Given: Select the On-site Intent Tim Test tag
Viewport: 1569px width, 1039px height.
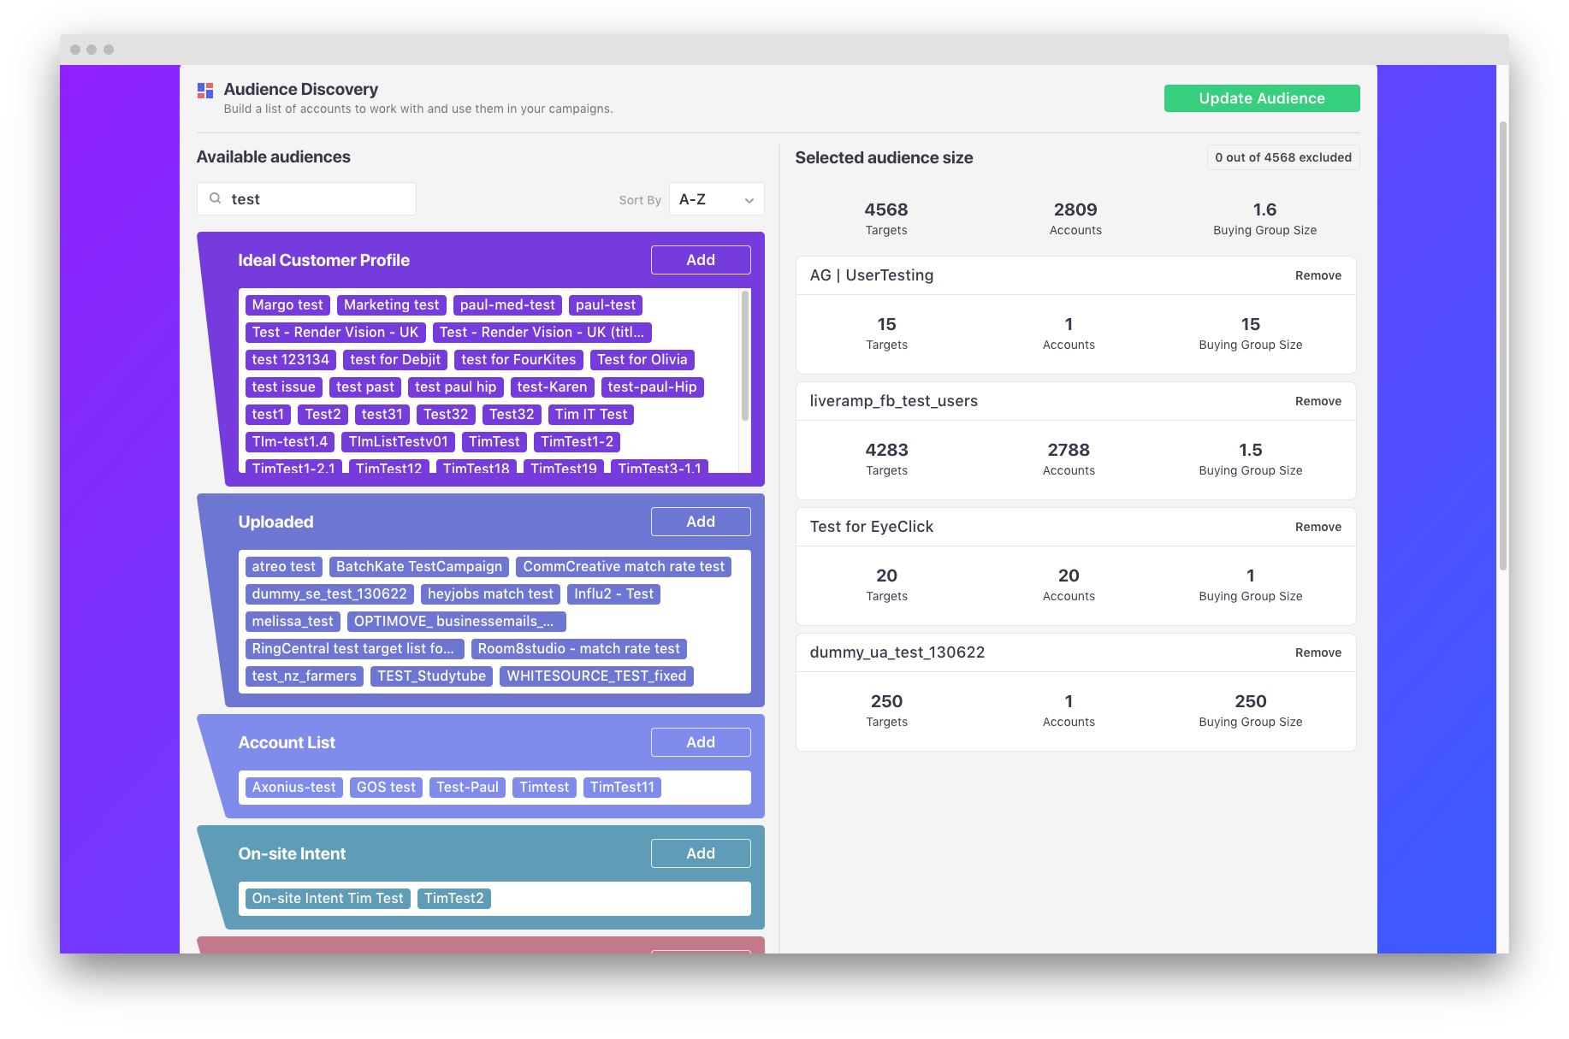Looking at the screenshot, I should 327,899.
